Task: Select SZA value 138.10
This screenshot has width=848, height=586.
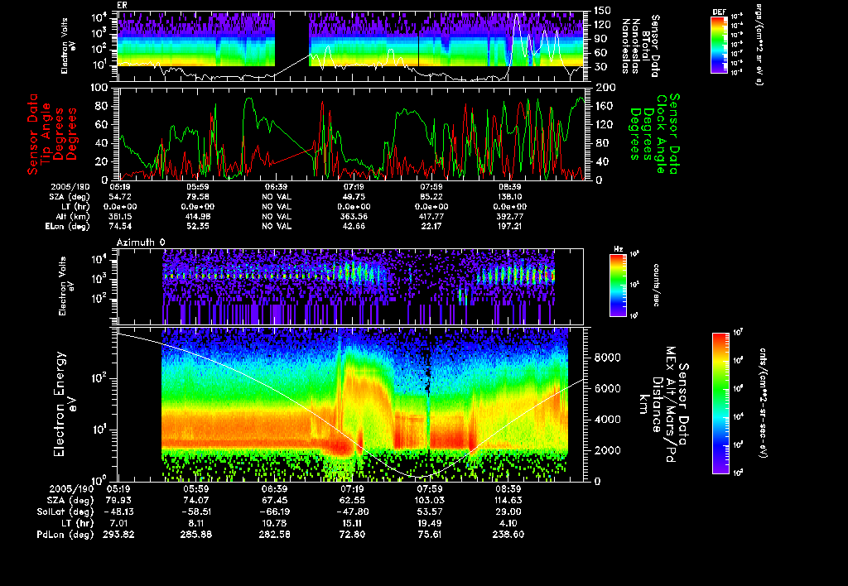Action: (x=509, y=197)
